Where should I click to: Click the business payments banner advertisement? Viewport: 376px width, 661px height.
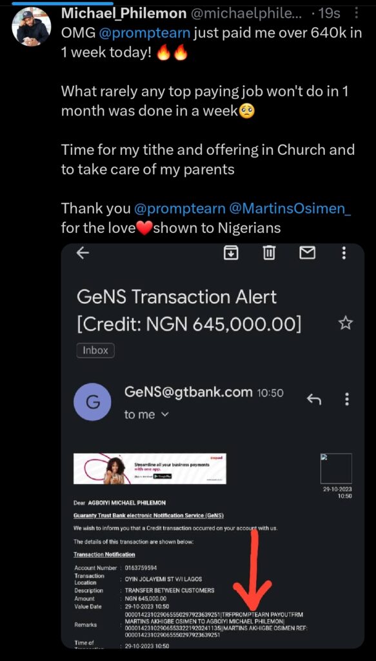pos(150,469)
